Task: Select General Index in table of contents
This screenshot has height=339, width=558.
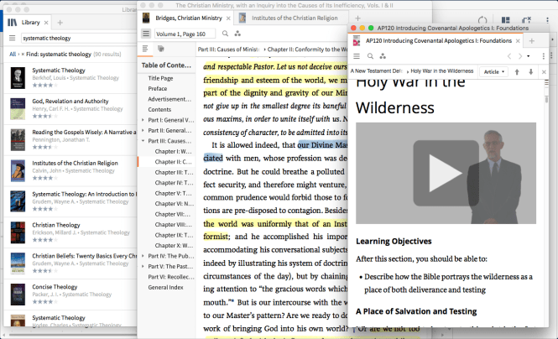Action: [166, 287]
